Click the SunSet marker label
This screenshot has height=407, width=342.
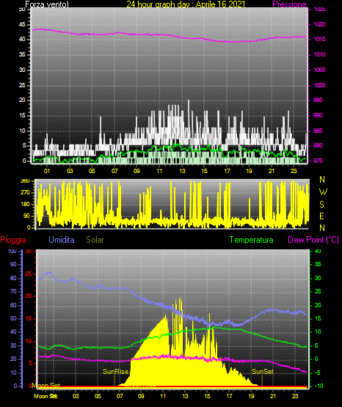(x=263, y=372)
